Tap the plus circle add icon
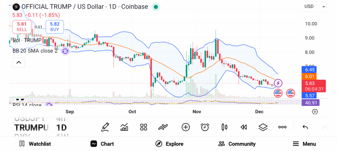Image resolution: width=337 pixels, height=151 pixels. [186, 127]
